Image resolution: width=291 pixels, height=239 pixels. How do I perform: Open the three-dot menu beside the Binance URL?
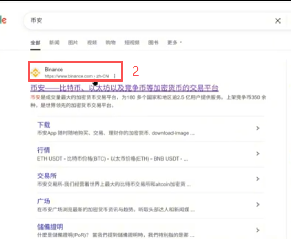pos(114,76)
